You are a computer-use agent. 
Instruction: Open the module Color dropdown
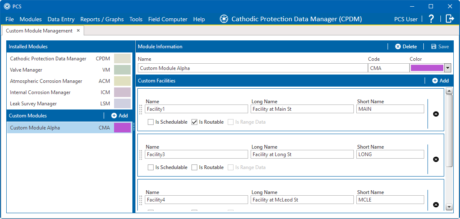[448, 68]
